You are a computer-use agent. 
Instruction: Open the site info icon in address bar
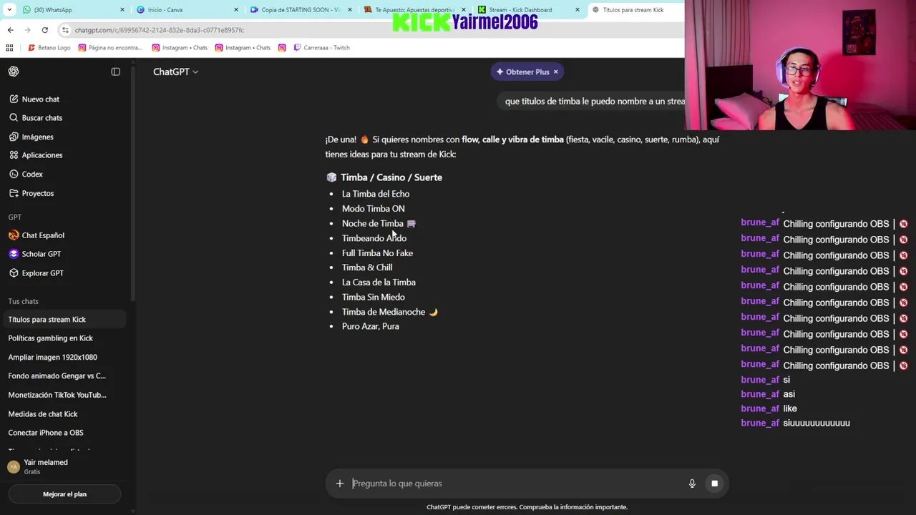coord(65,30)
